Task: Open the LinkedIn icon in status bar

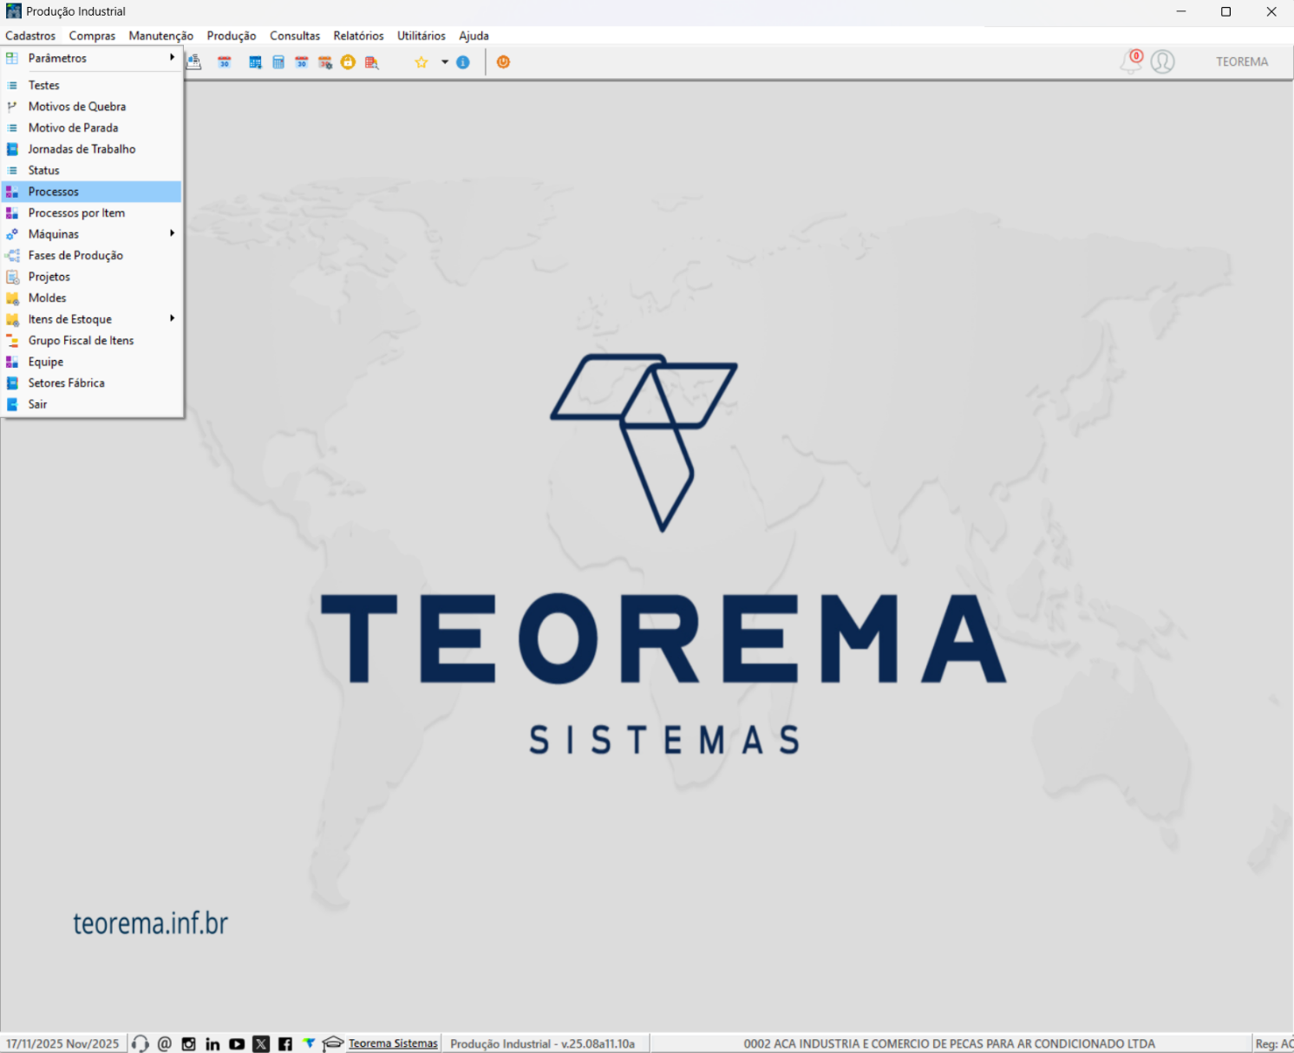Action: (212, 1043)
